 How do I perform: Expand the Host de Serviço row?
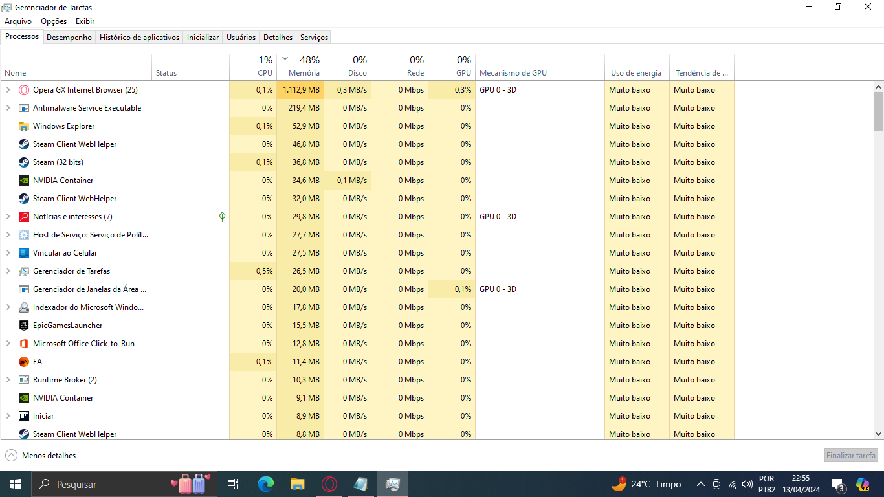(8, 235)
